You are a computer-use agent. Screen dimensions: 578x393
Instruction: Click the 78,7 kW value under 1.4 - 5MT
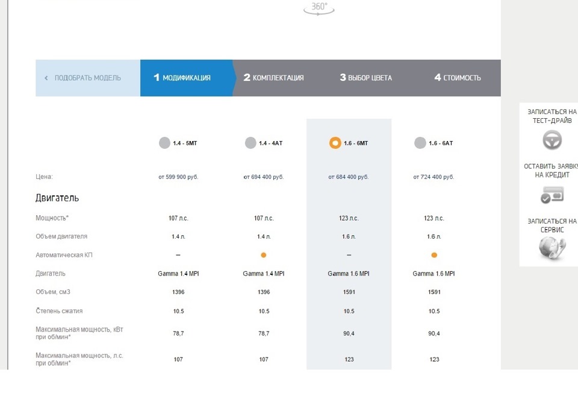pos(178,333)
